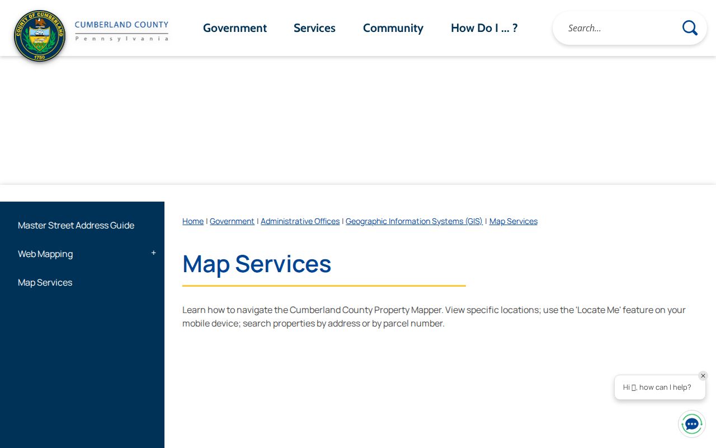The height and width of the screenshot is (448, 716).
Task: Open the chat assistant bubble icon
Action: [x=692, y=424]
